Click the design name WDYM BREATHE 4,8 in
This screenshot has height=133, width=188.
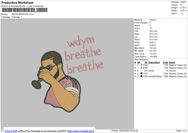[23, 14]
